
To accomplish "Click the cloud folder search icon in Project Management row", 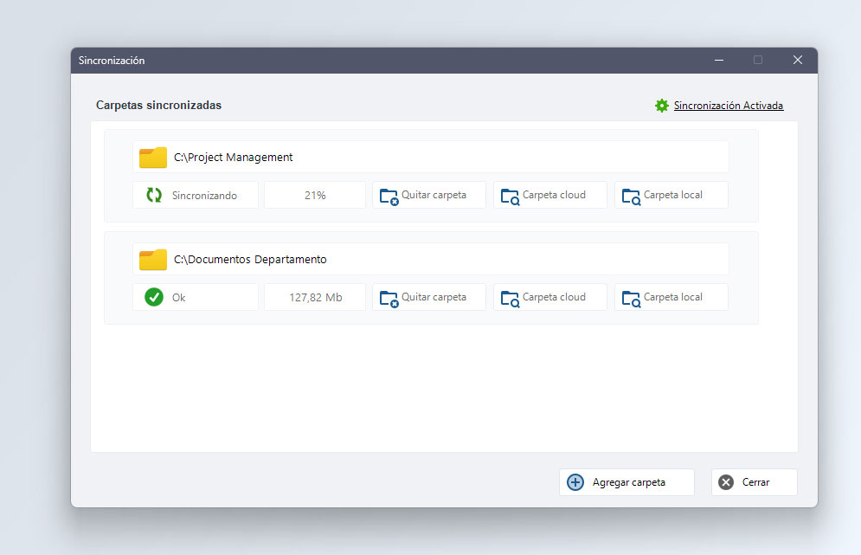I will point(511,197).
